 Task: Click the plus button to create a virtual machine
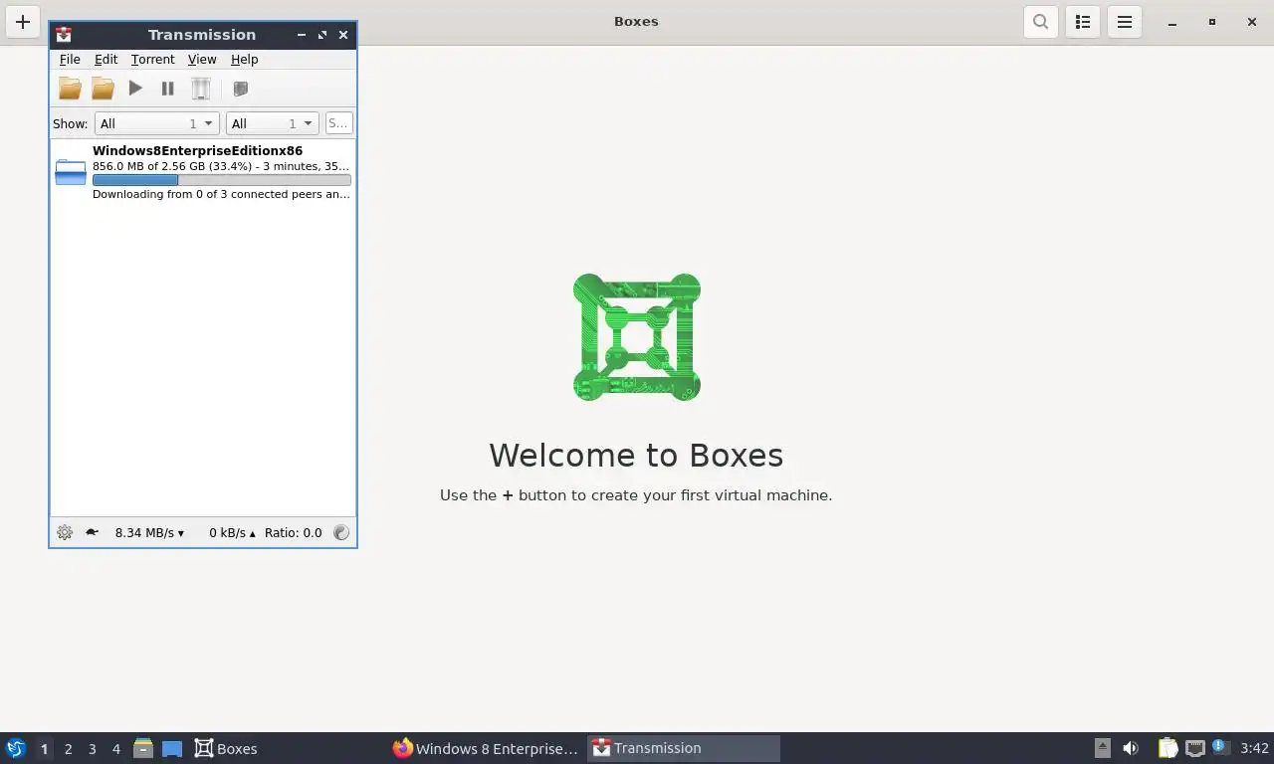pyautogui.click(x=23, y=22)
